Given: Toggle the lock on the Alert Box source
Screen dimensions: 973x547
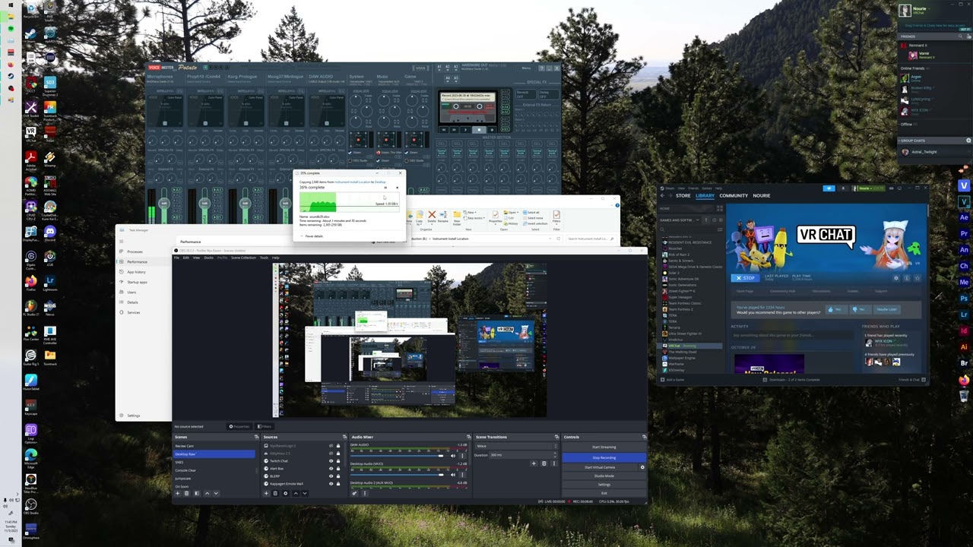Looking at the screenshot, I should pyautogui.click(x=338, y=469).
